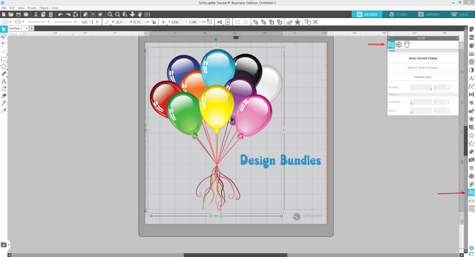This screenshot has height=257, width=475.
Task: Choose the Draw a Rectangle tool
Action: coord(3,59)
